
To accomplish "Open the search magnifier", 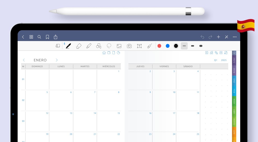I will pyautogui.click(x=39, y=37).
